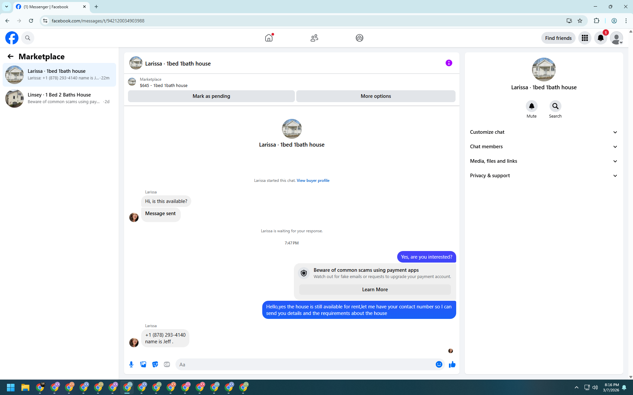
Task: Click the Find friends button
Action: tap(558, 38)
